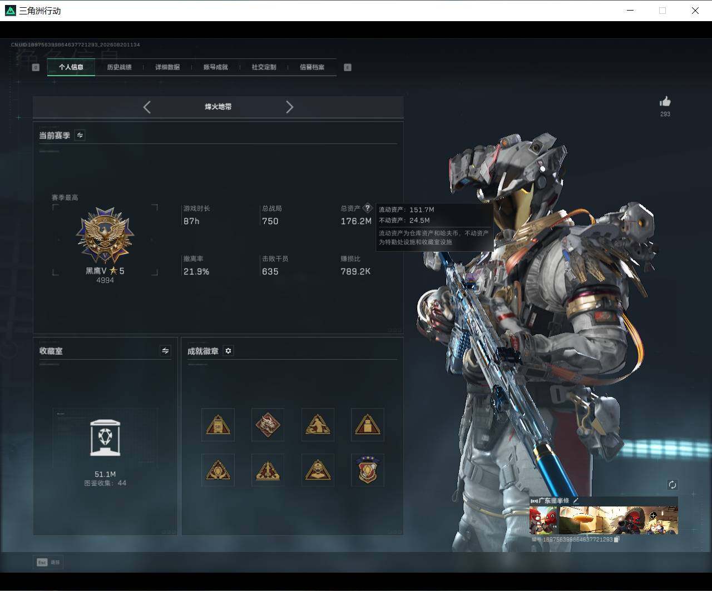The image size is (712, 591).
Task: Edit the player name with pencil icon
Action: 576,501
